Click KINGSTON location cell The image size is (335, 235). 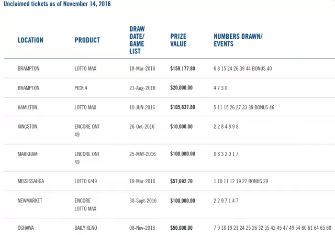27,127
